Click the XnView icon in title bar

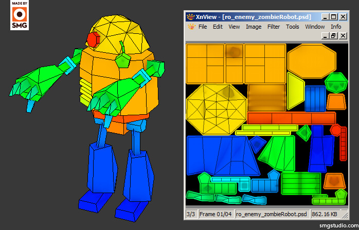click(190, 17)
